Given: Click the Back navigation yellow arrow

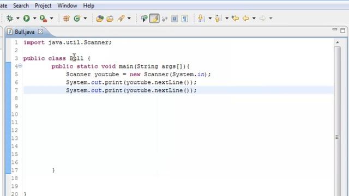Looking at the screenshot, I should (246, 18).
